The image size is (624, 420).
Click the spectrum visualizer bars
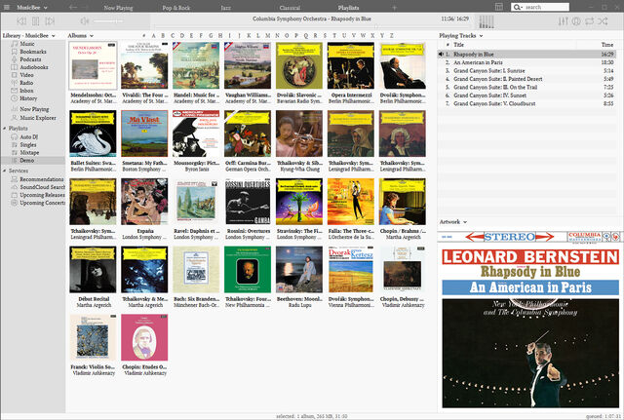[486, 21]
